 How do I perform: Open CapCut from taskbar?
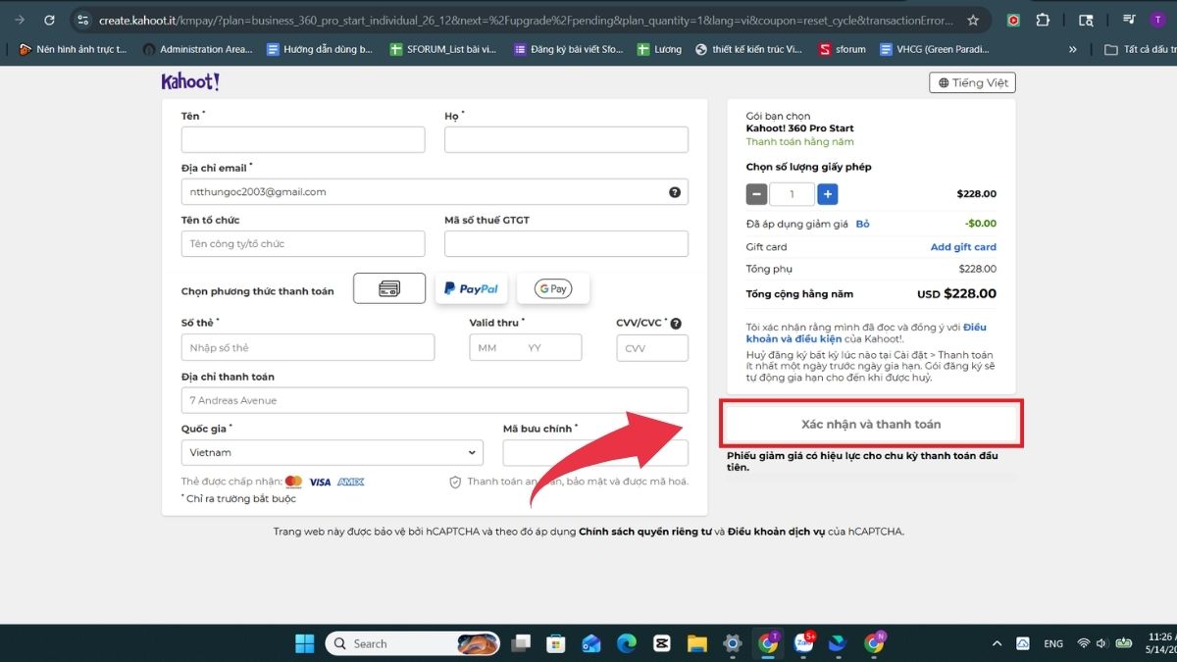click(661, 643)
